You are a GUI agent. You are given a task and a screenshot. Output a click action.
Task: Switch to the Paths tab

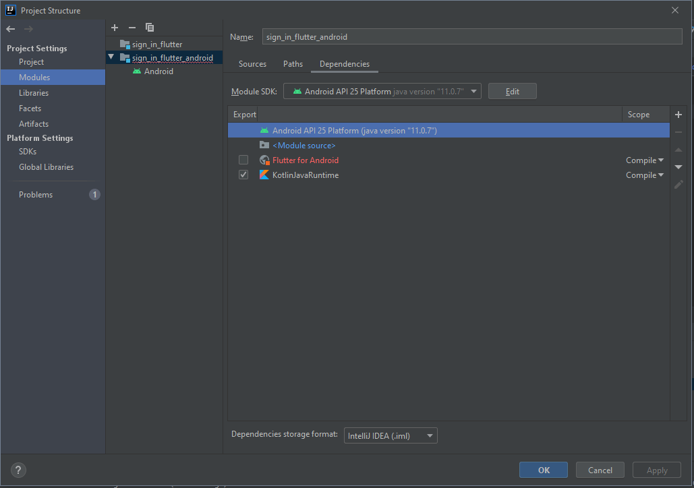[292, 63]
